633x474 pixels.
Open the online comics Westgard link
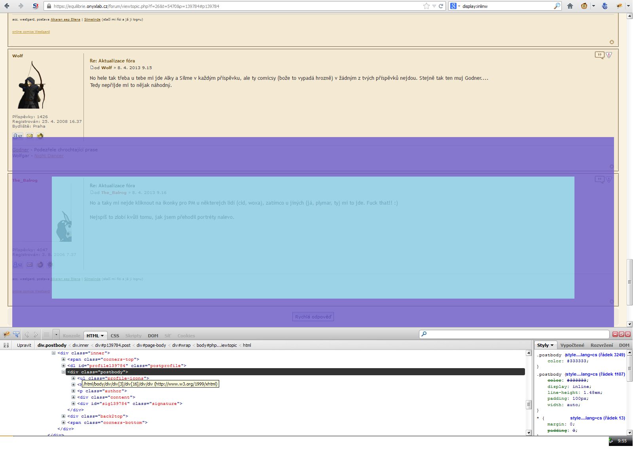(31, 32)
